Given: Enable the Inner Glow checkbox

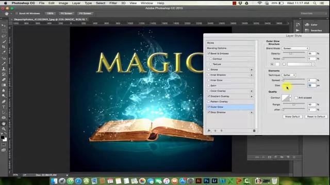Looking at the screenshot, I should (209, 80).
